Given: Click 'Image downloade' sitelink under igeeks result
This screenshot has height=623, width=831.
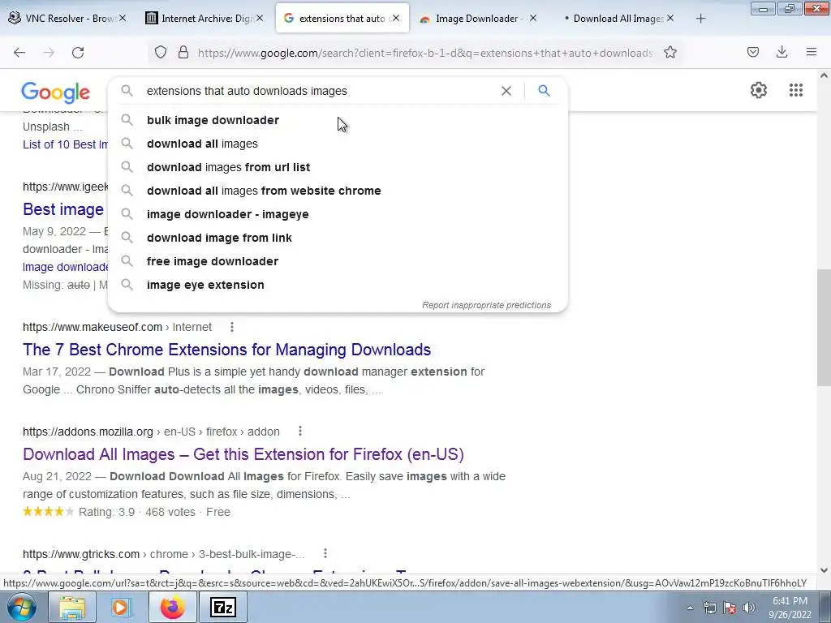Looking at the screenshot, I should point(65,267).
